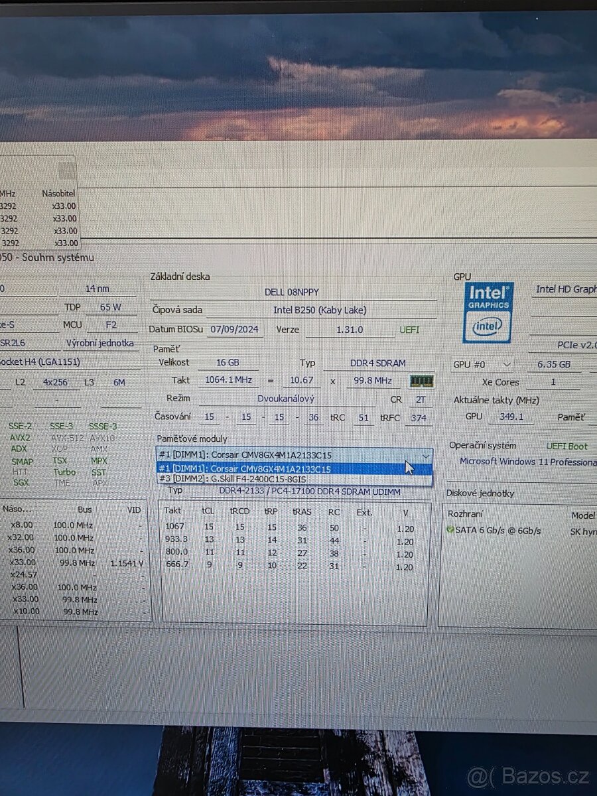Click the SSSE-3 feature flag
Viewport: 597px width, 796px height.
click(x=102, y=426)
